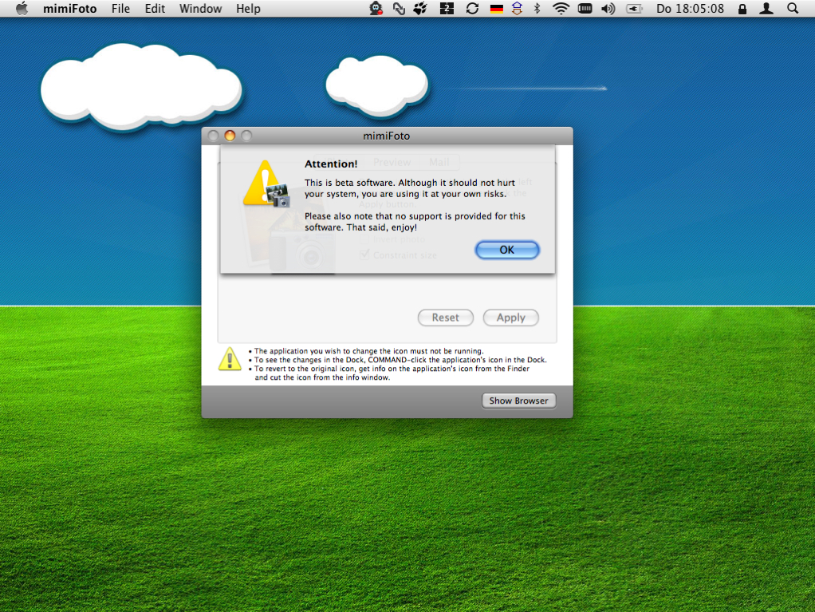Click the warning icon with camera badge
Screen dimensions: 815x612
pyautogui.click(x=266, y=184)
